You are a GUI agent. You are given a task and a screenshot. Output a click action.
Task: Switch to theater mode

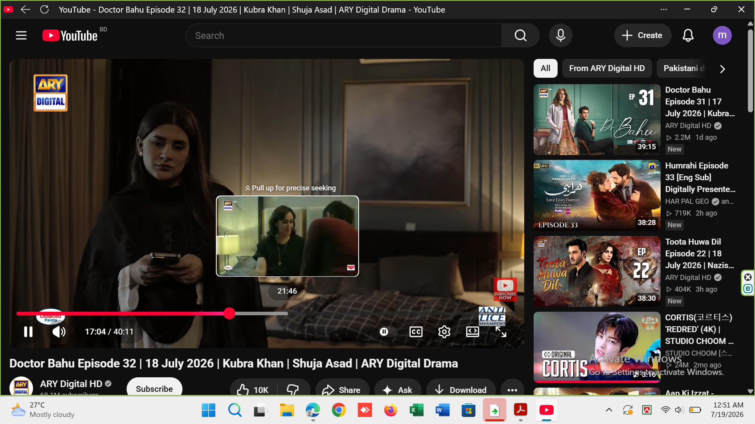click(473, 332)
